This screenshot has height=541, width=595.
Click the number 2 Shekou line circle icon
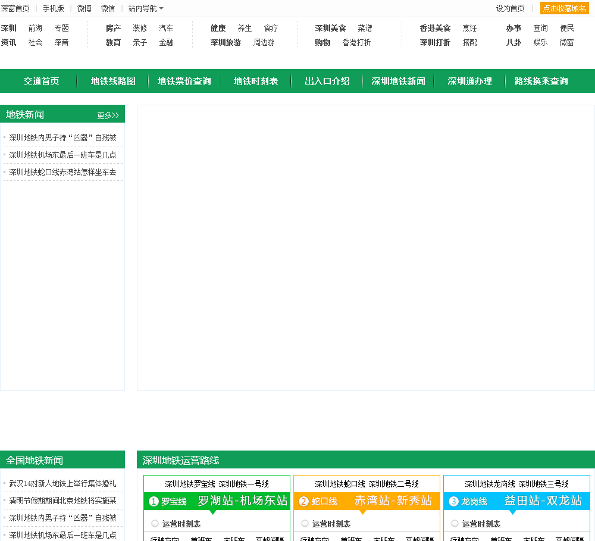303,502
